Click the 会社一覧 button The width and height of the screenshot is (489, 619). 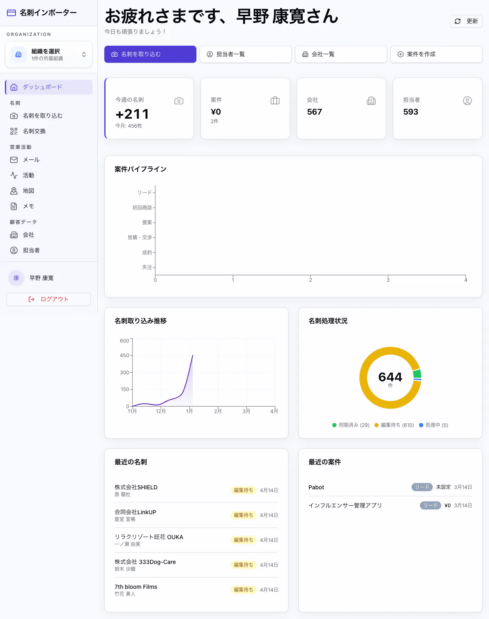(341, 54)
